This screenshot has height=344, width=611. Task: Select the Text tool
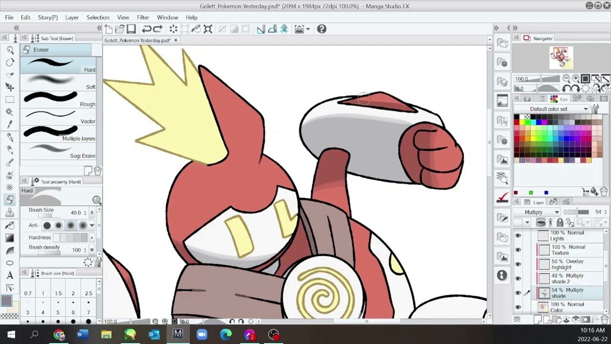click(x=10, y=275)
